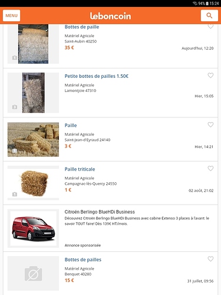This screenshot has height=295, width=221.
Task: Favorite the Petite bottes de pailles listing
Action: point(210,75)
